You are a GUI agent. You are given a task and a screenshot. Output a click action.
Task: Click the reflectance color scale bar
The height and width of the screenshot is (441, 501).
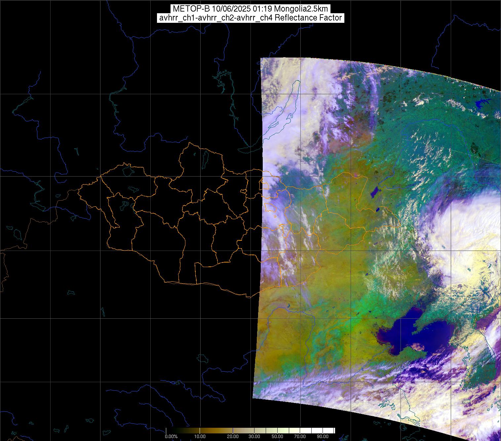(x=251, y=430)
